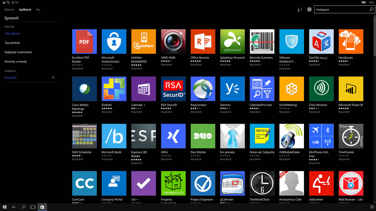Select Najlepšie hodnotené filter
The image size is (376, 211).
click(18, 52)
